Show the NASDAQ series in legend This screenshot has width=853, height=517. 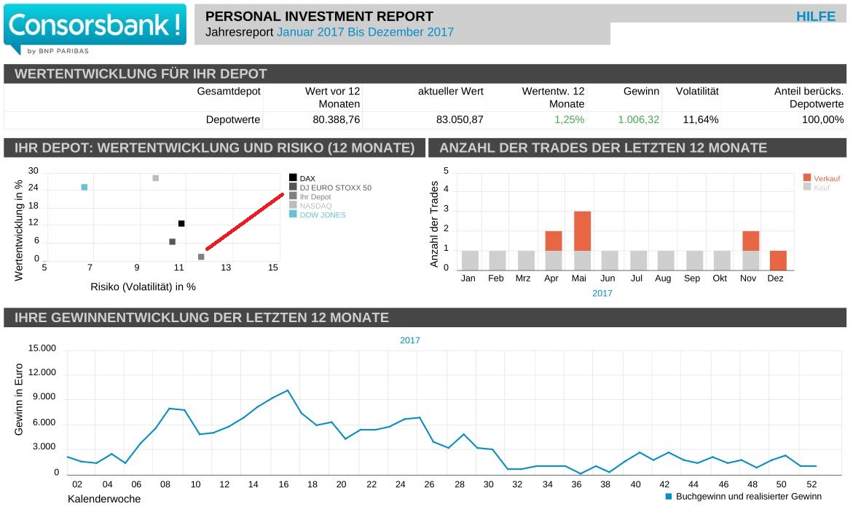pyautogui.click(x=315, y=206)
